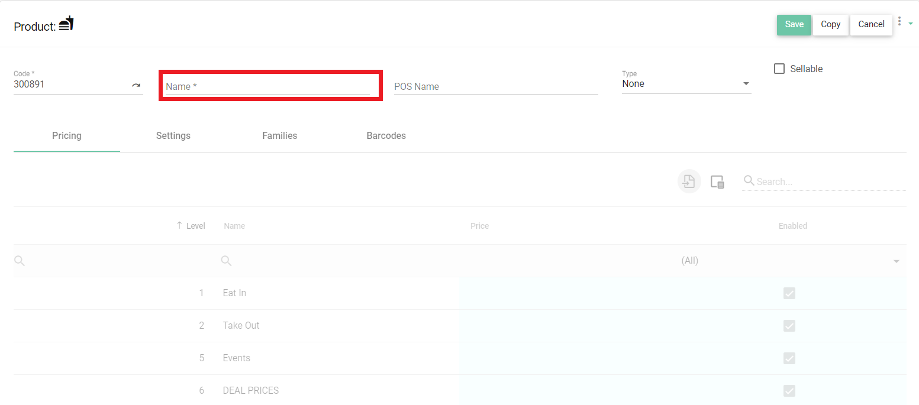Click the magnifier icon in Search box
The image size is (919, 405).
pyautogui.click(x=748, y=181)
